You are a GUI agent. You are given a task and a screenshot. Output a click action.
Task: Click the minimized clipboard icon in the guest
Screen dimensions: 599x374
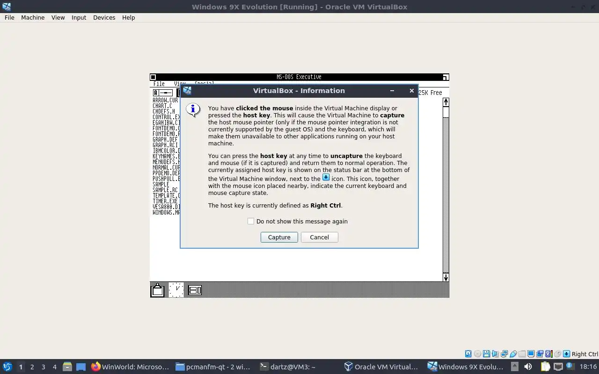tap(158, 290)
